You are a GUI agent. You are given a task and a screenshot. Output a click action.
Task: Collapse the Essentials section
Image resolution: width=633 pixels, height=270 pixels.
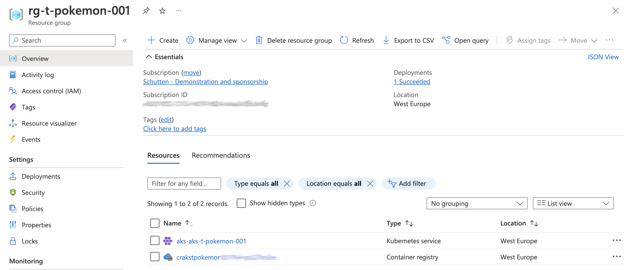coord(149,57)
